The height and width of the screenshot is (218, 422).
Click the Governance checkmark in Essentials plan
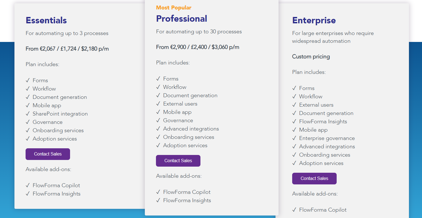(x=27, y=122)
